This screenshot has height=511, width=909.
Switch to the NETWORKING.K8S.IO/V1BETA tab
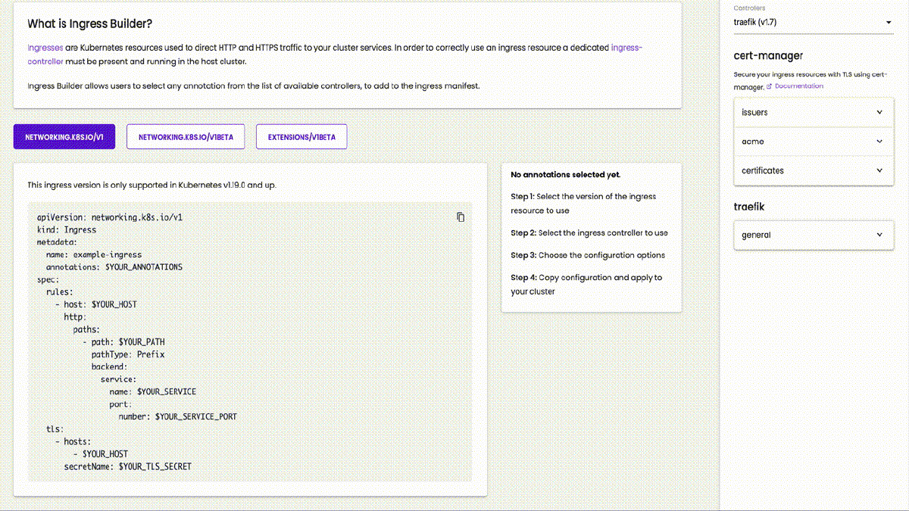point(186,137)
